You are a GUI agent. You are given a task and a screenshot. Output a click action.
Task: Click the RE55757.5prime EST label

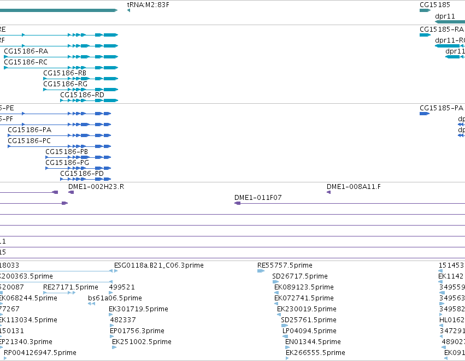pyautogui.click(x=285, y=265)
